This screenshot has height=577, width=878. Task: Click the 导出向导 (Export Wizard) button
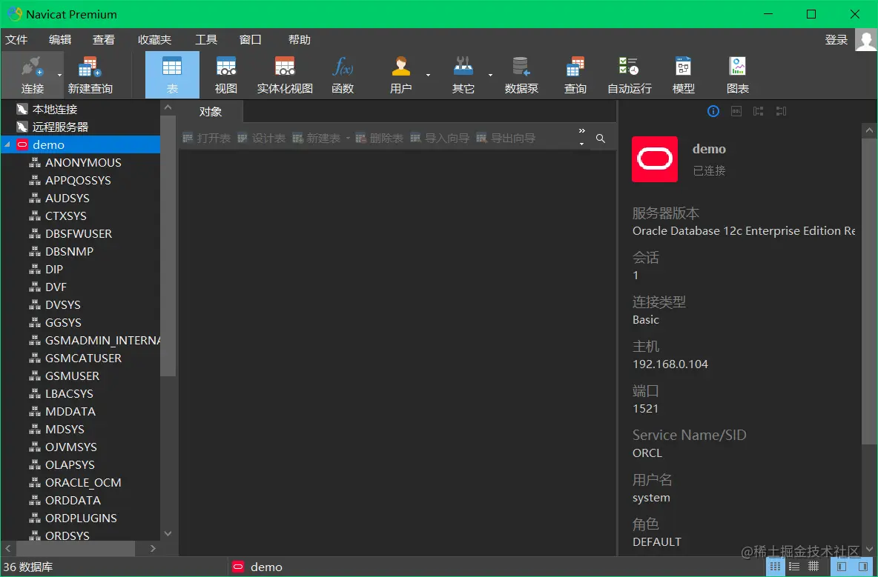coord(506,138)
